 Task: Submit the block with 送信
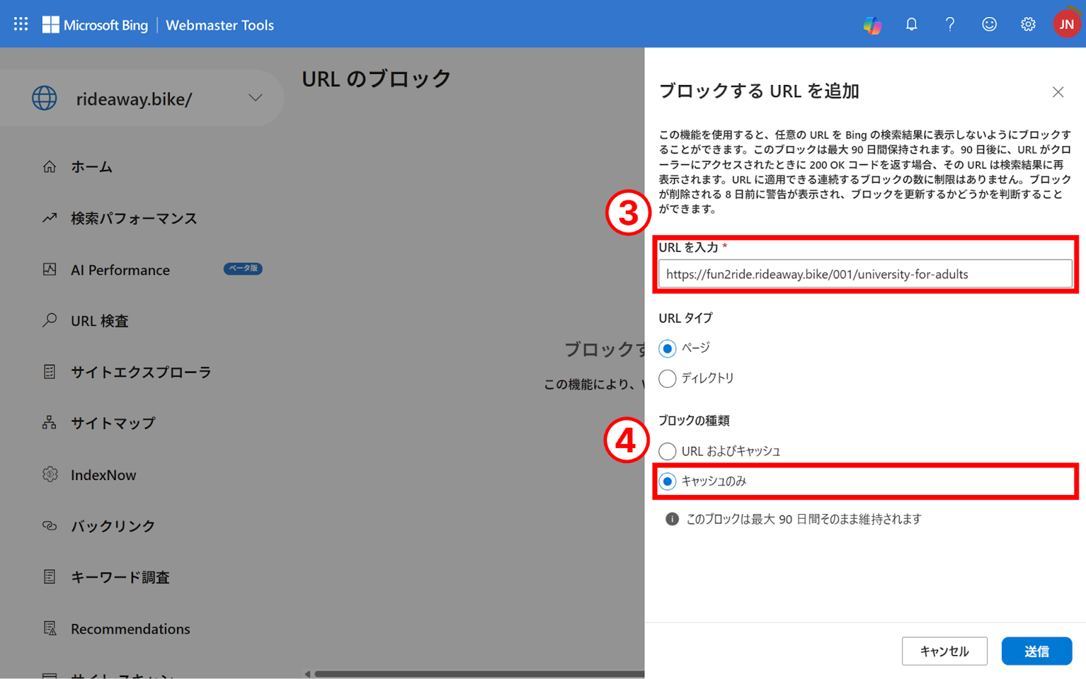tap(1036, 650)
